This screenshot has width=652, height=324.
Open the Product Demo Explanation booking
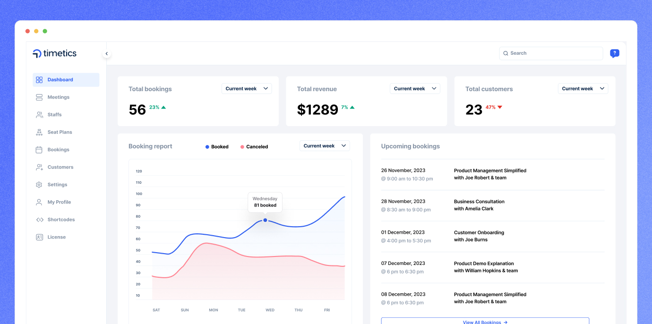click(x=486, y=267)
